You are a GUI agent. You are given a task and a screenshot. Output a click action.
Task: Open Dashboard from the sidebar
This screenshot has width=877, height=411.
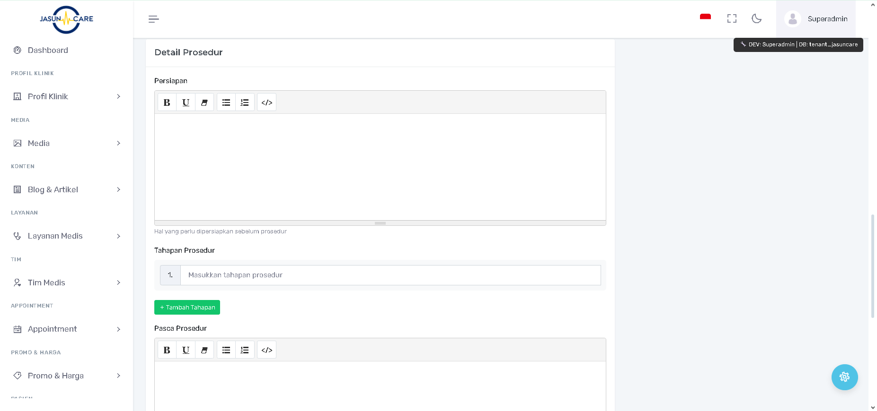pos(48,50)
